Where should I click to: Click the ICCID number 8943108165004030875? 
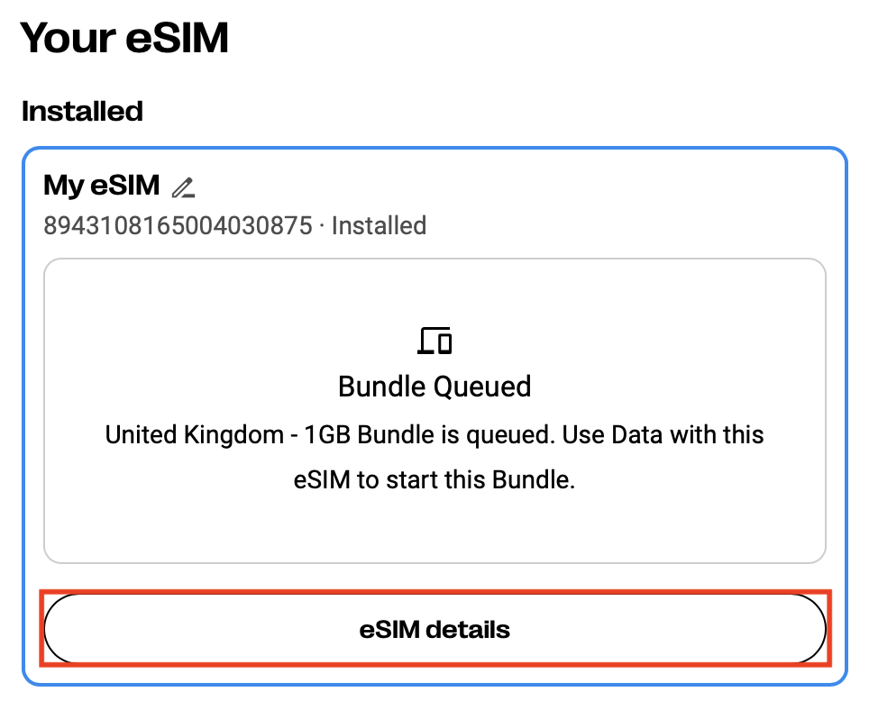[x=178, y=224]
